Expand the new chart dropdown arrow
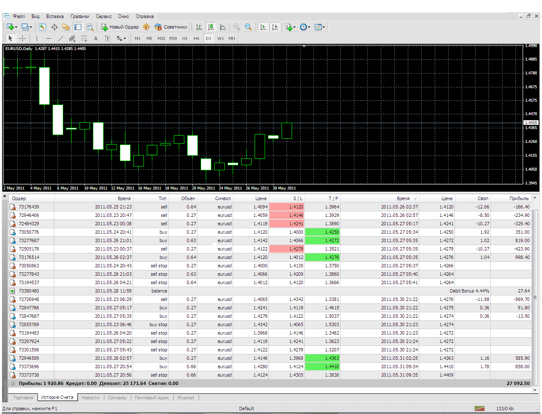The height and width of the screenshot is (414, 542). click(x=16, y=27)
